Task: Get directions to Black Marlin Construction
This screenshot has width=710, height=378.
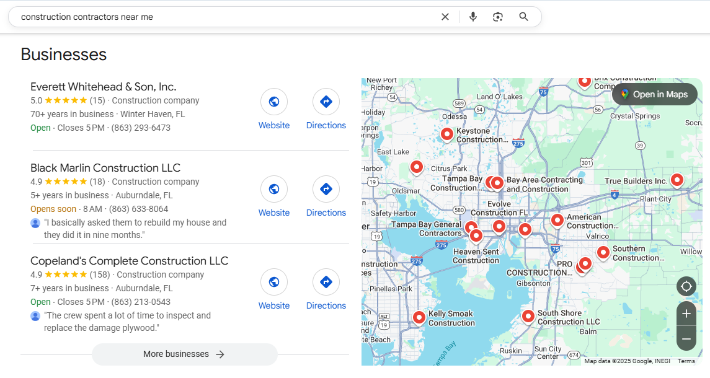Action: click(326, 189)
